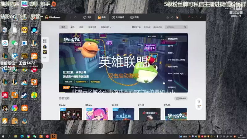Image resolution: width=247 pixels, height=139 pixels.
Task: Open the user avatar in WeGame header
Action: pos(177,17)
